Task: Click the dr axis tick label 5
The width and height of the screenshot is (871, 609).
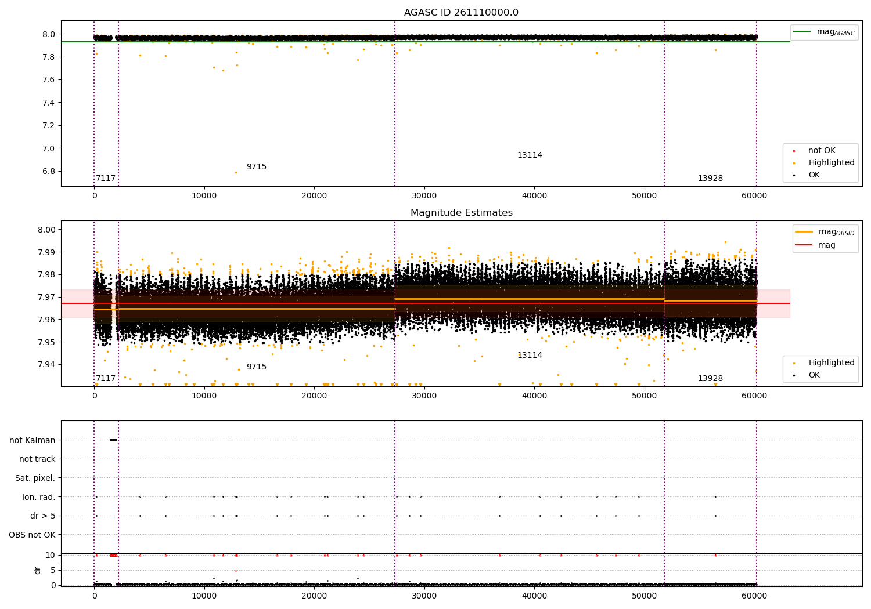Action: [x=53, y=570]
